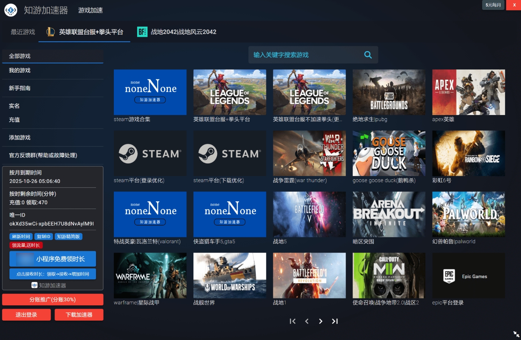
Task: Open the Warframe 星际战甲 game tile
Action: (150, 275)
